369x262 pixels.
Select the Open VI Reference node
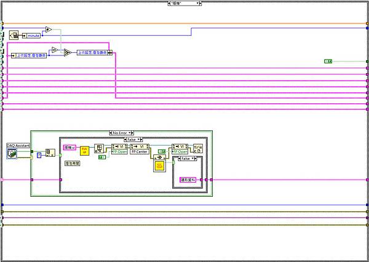coord(99,149)
